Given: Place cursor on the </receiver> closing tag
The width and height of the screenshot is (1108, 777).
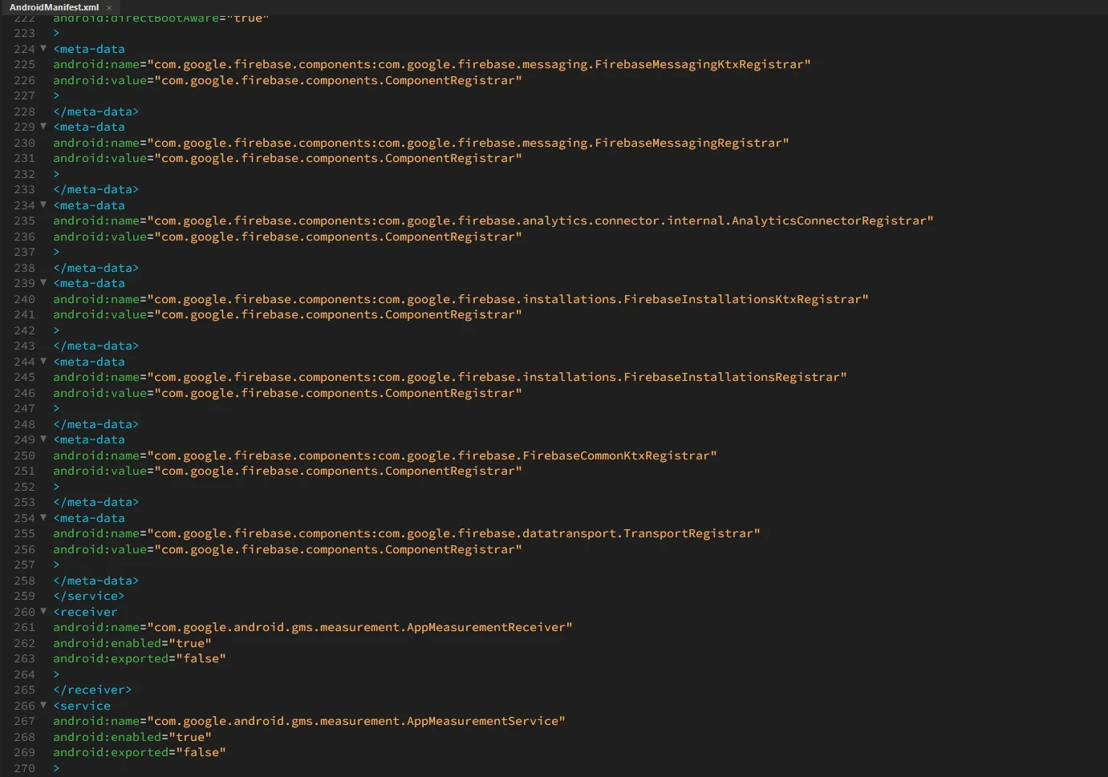Looking at the screenshot, I should click(x=92, y=690).
